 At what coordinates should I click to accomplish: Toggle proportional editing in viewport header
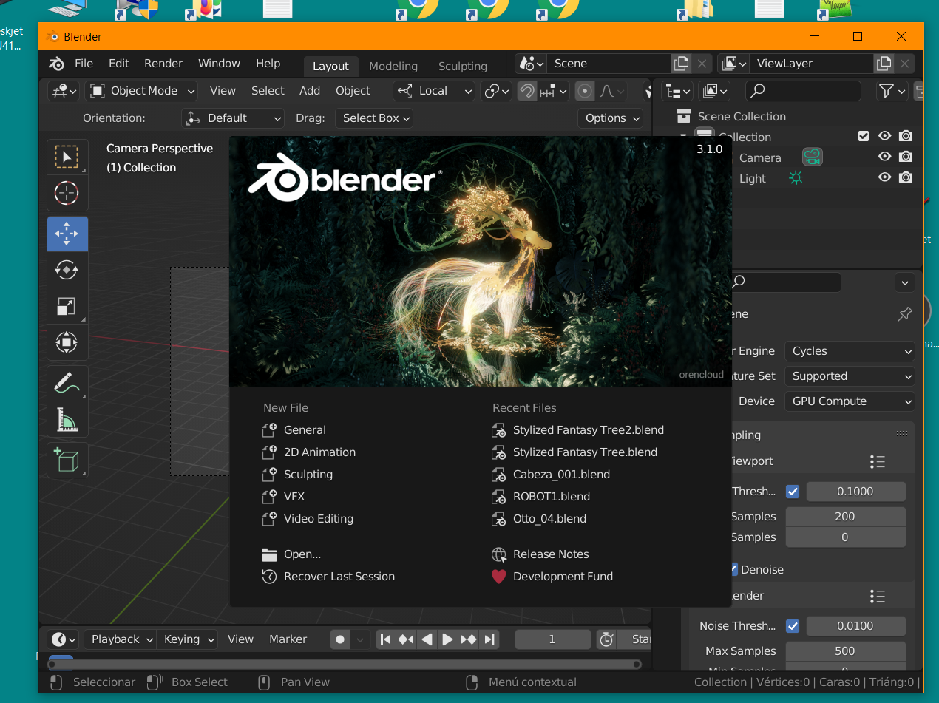pyautogui.click(x=585, y=91)
